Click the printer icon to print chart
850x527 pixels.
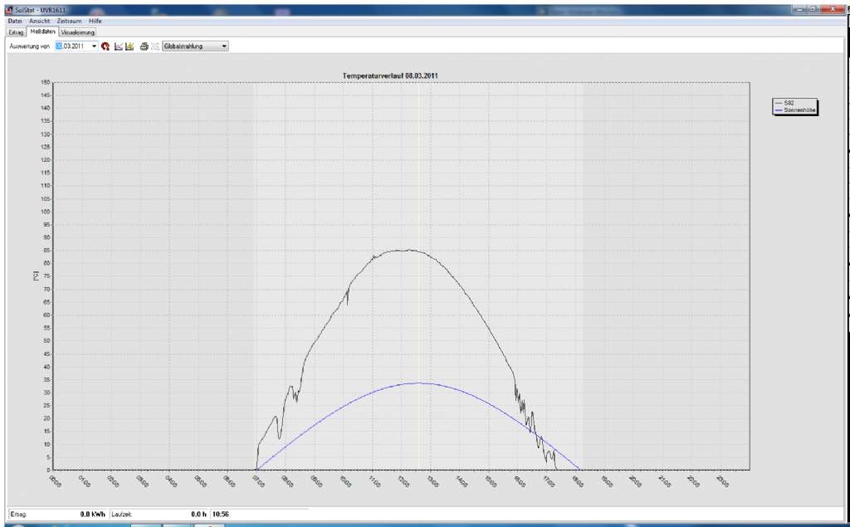(144, 46)
